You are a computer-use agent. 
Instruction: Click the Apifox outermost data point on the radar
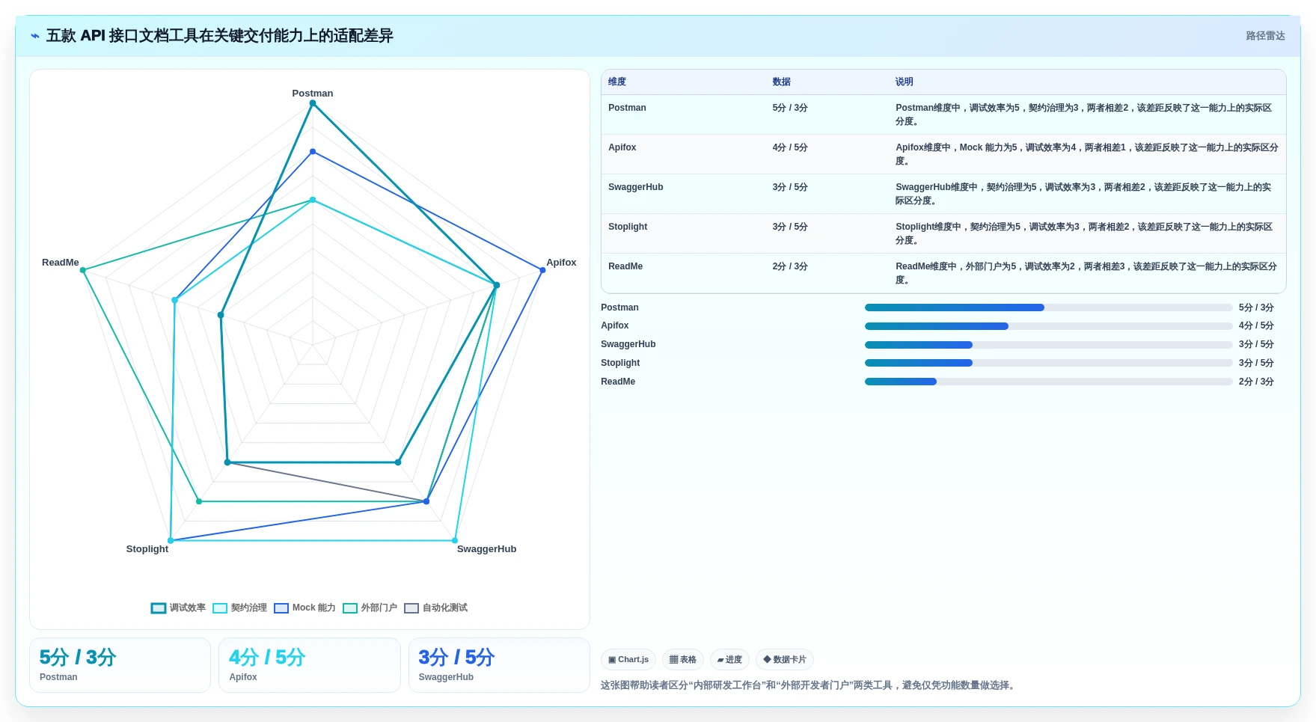pyautogui.click(x=542, y=270)
